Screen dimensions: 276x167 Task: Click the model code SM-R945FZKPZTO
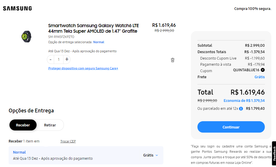pos(61,37)
